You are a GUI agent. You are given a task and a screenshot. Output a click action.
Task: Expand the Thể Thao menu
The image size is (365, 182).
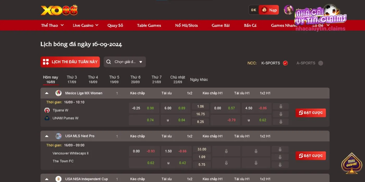[x=52, y=25]
